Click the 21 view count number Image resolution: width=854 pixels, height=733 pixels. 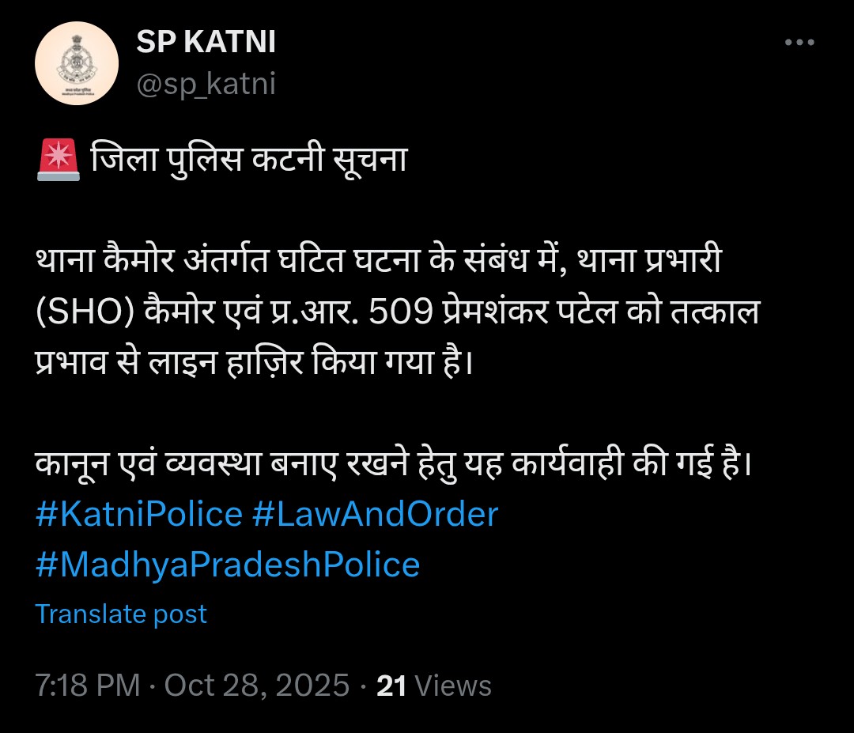(x=391, y=686)
